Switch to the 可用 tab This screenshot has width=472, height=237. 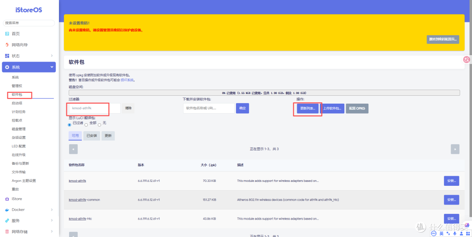75,136
